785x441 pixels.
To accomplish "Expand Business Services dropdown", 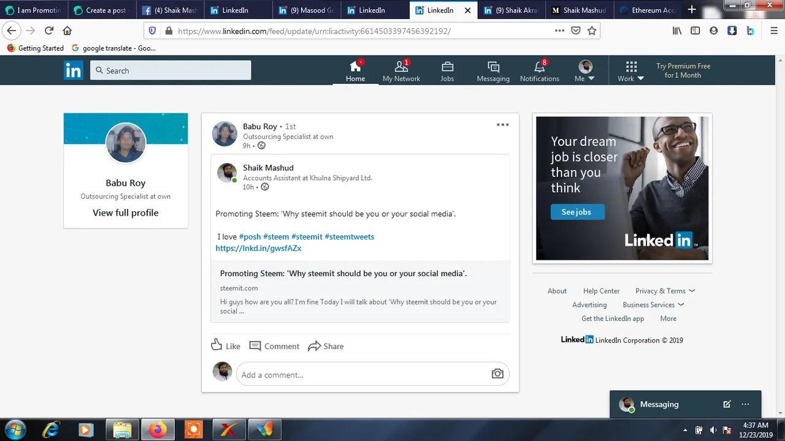I will [653, 304].
